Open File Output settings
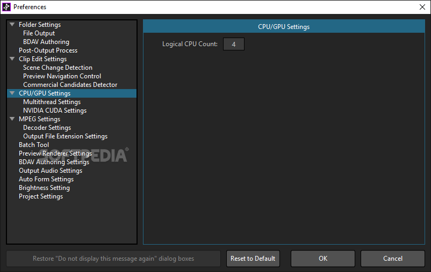431x272 pixels. point(39,33)
